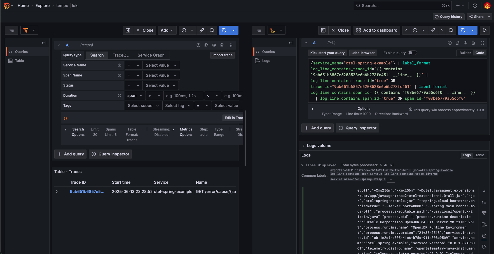This screenshot has width=494, height=254.
Task: Copy shortened link in Loki pane
Action: [433, 30]
